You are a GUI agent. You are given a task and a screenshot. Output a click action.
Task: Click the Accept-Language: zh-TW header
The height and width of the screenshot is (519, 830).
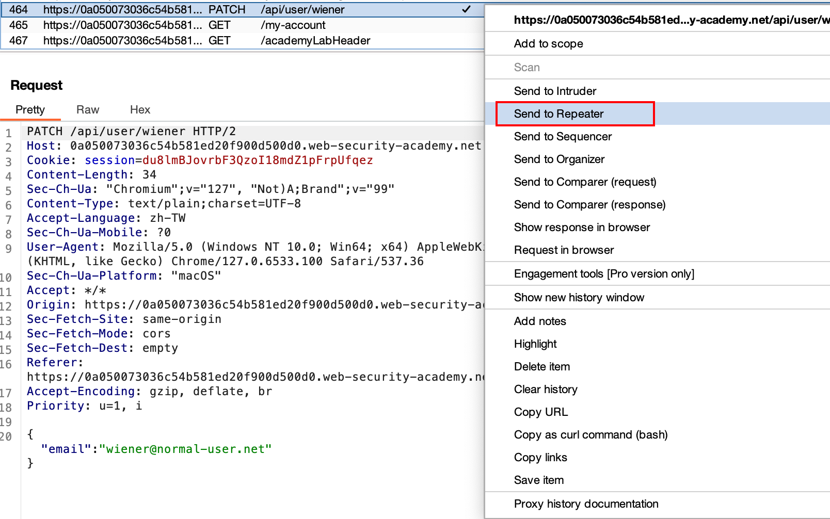(x=106, y=218)
